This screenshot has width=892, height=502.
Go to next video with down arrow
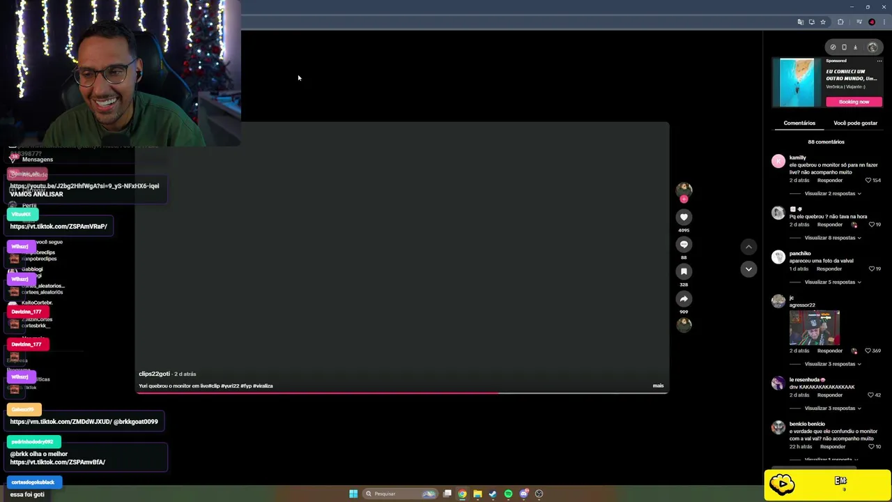pos(748,269)
